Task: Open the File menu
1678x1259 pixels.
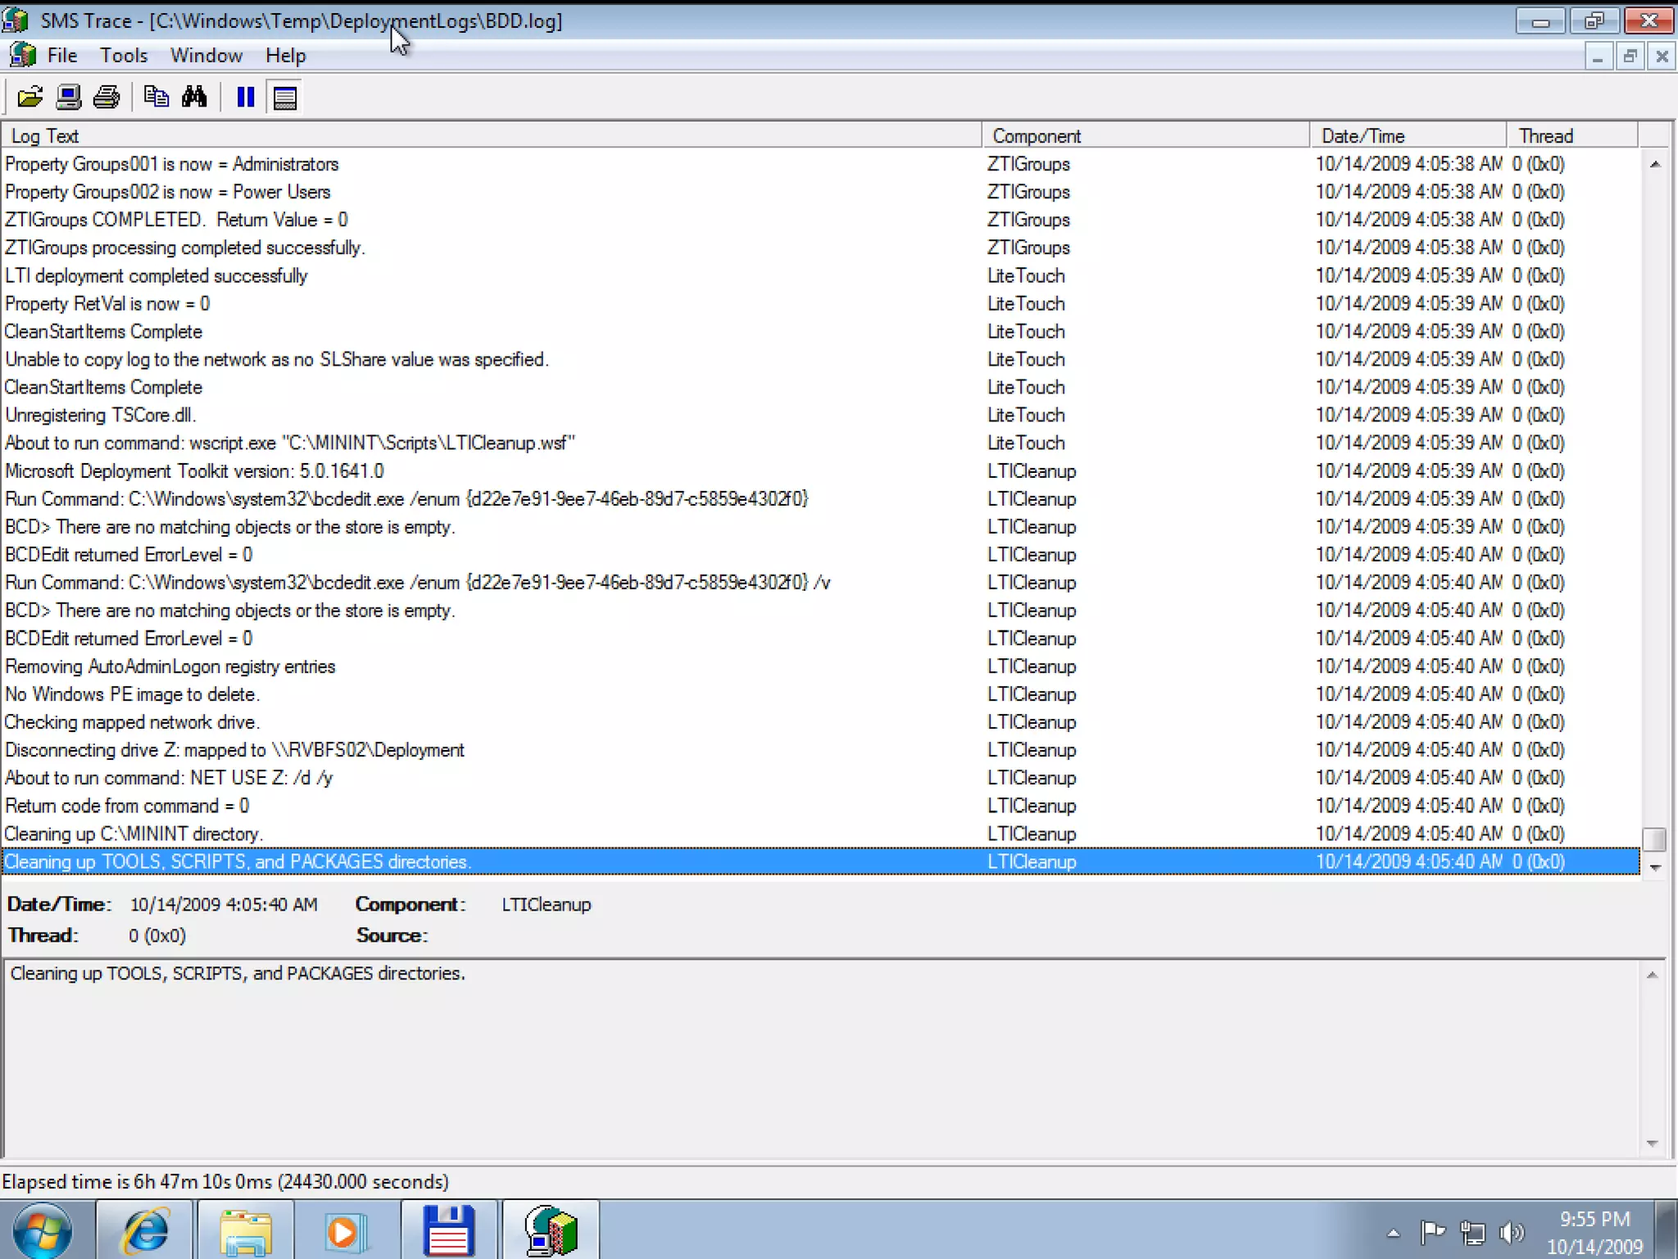Action: [62, 55]
